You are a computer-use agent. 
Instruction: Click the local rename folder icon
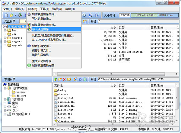(69, 79)
